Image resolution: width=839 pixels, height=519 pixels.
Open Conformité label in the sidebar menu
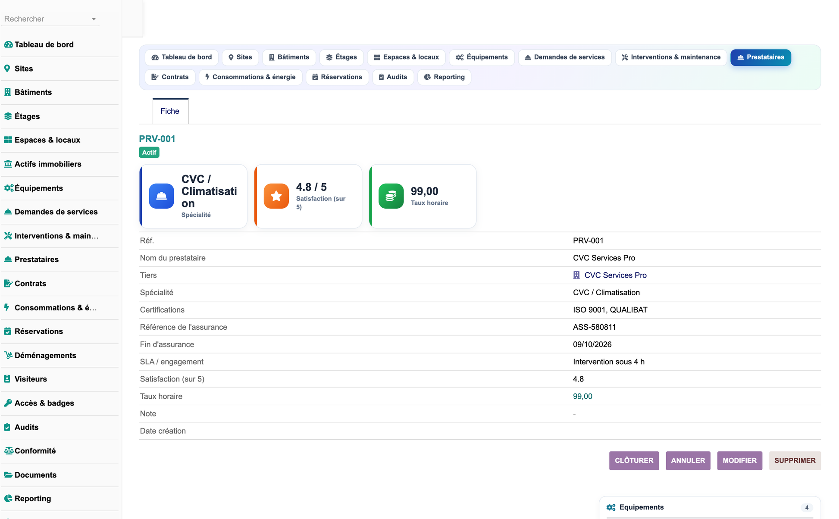point(35,451)
